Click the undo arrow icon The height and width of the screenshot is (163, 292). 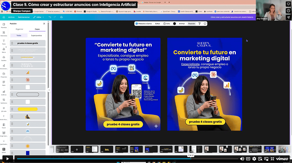pyautogui.click(x=50, y=17)
